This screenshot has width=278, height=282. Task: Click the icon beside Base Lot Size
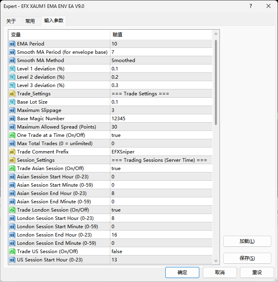click(x=12, y=102)
